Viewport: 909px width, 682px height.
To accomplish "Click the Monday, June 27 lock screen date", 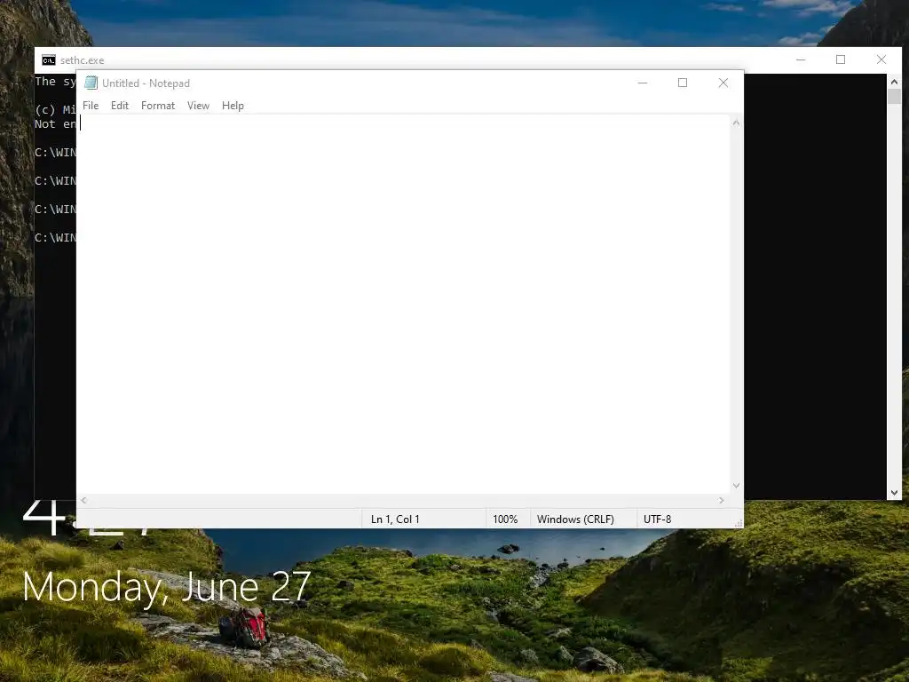I will (167, 588).
